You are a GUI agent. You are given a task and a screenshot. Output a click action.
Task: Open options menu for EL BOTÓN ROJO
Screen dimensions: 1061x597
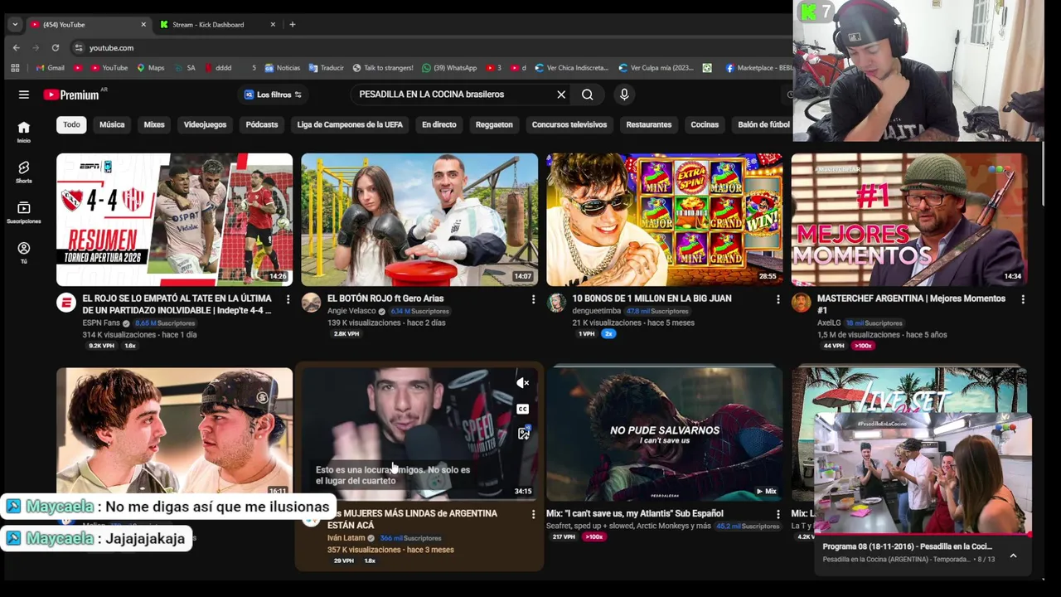tap(533, 299)
